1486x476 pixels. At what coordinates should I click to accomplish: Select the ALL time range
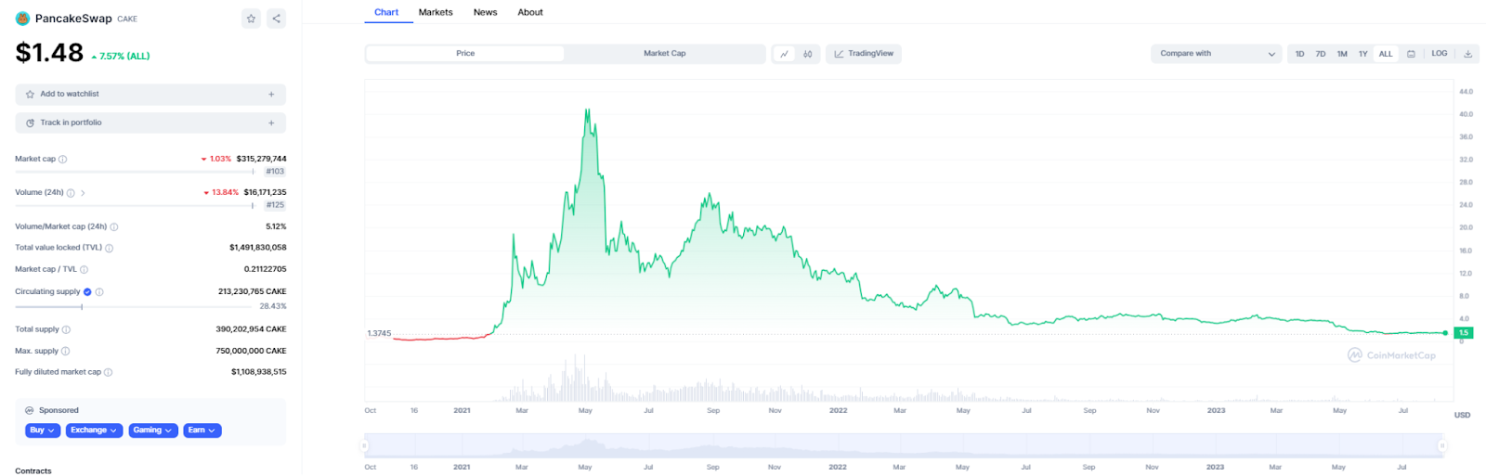(1386, 54)
